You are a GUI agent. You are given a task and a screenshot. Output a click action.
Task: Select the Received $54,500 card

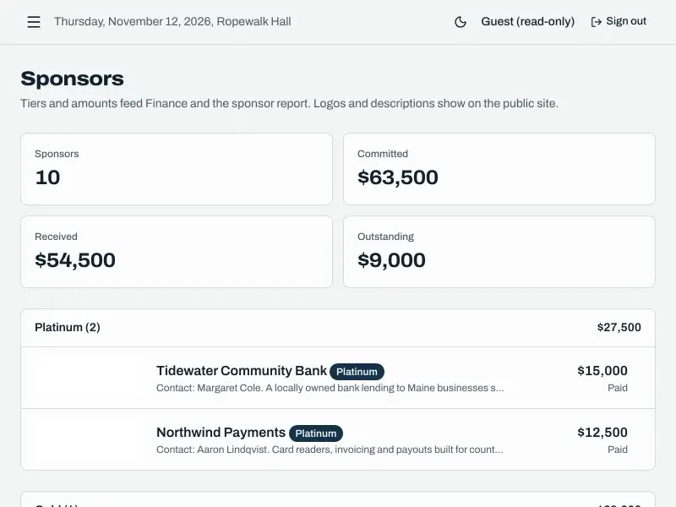(x=177, y=252)
